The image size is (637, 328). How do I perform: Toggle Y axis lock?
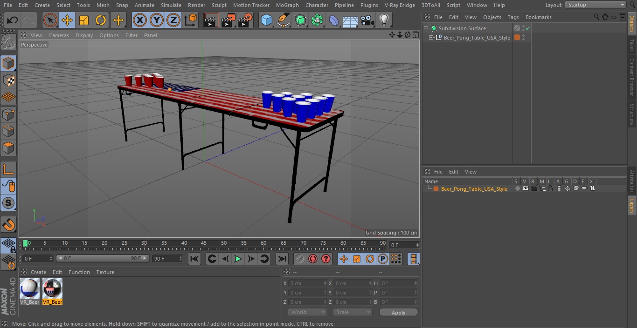point(157,20)
